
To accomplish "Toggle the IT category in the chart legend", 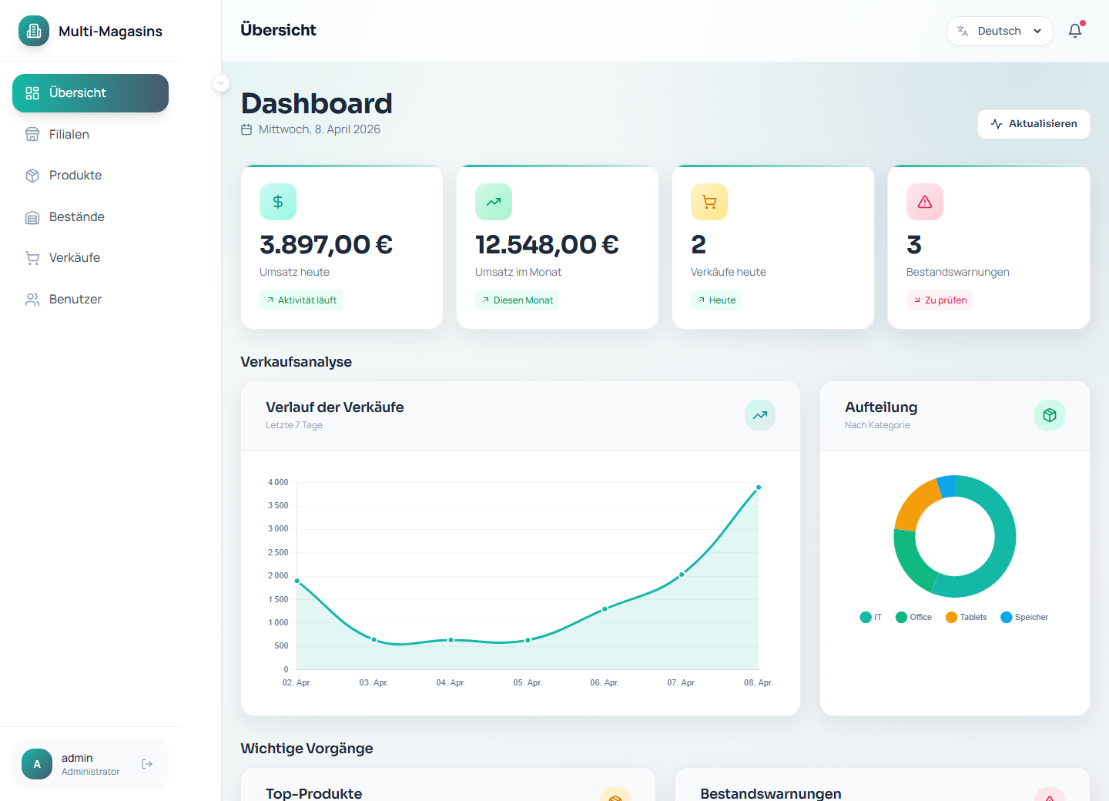I will pos(870,617).
